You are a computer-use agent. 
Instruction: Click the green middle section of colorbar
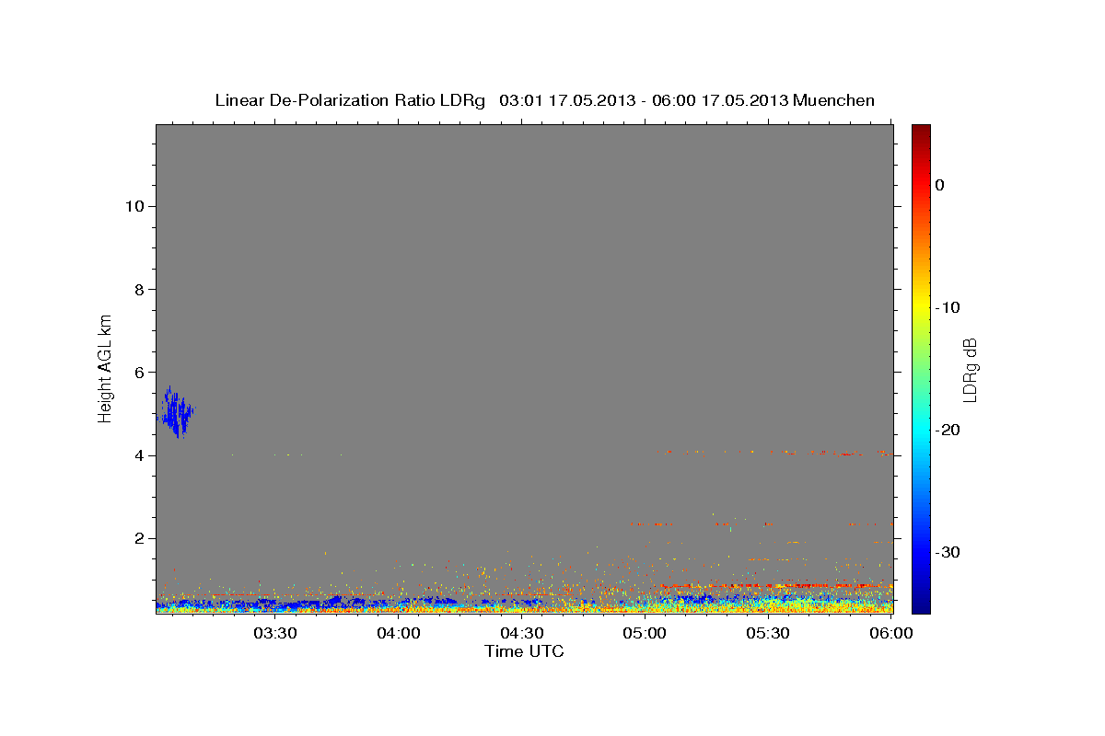(x=921, y=368)
